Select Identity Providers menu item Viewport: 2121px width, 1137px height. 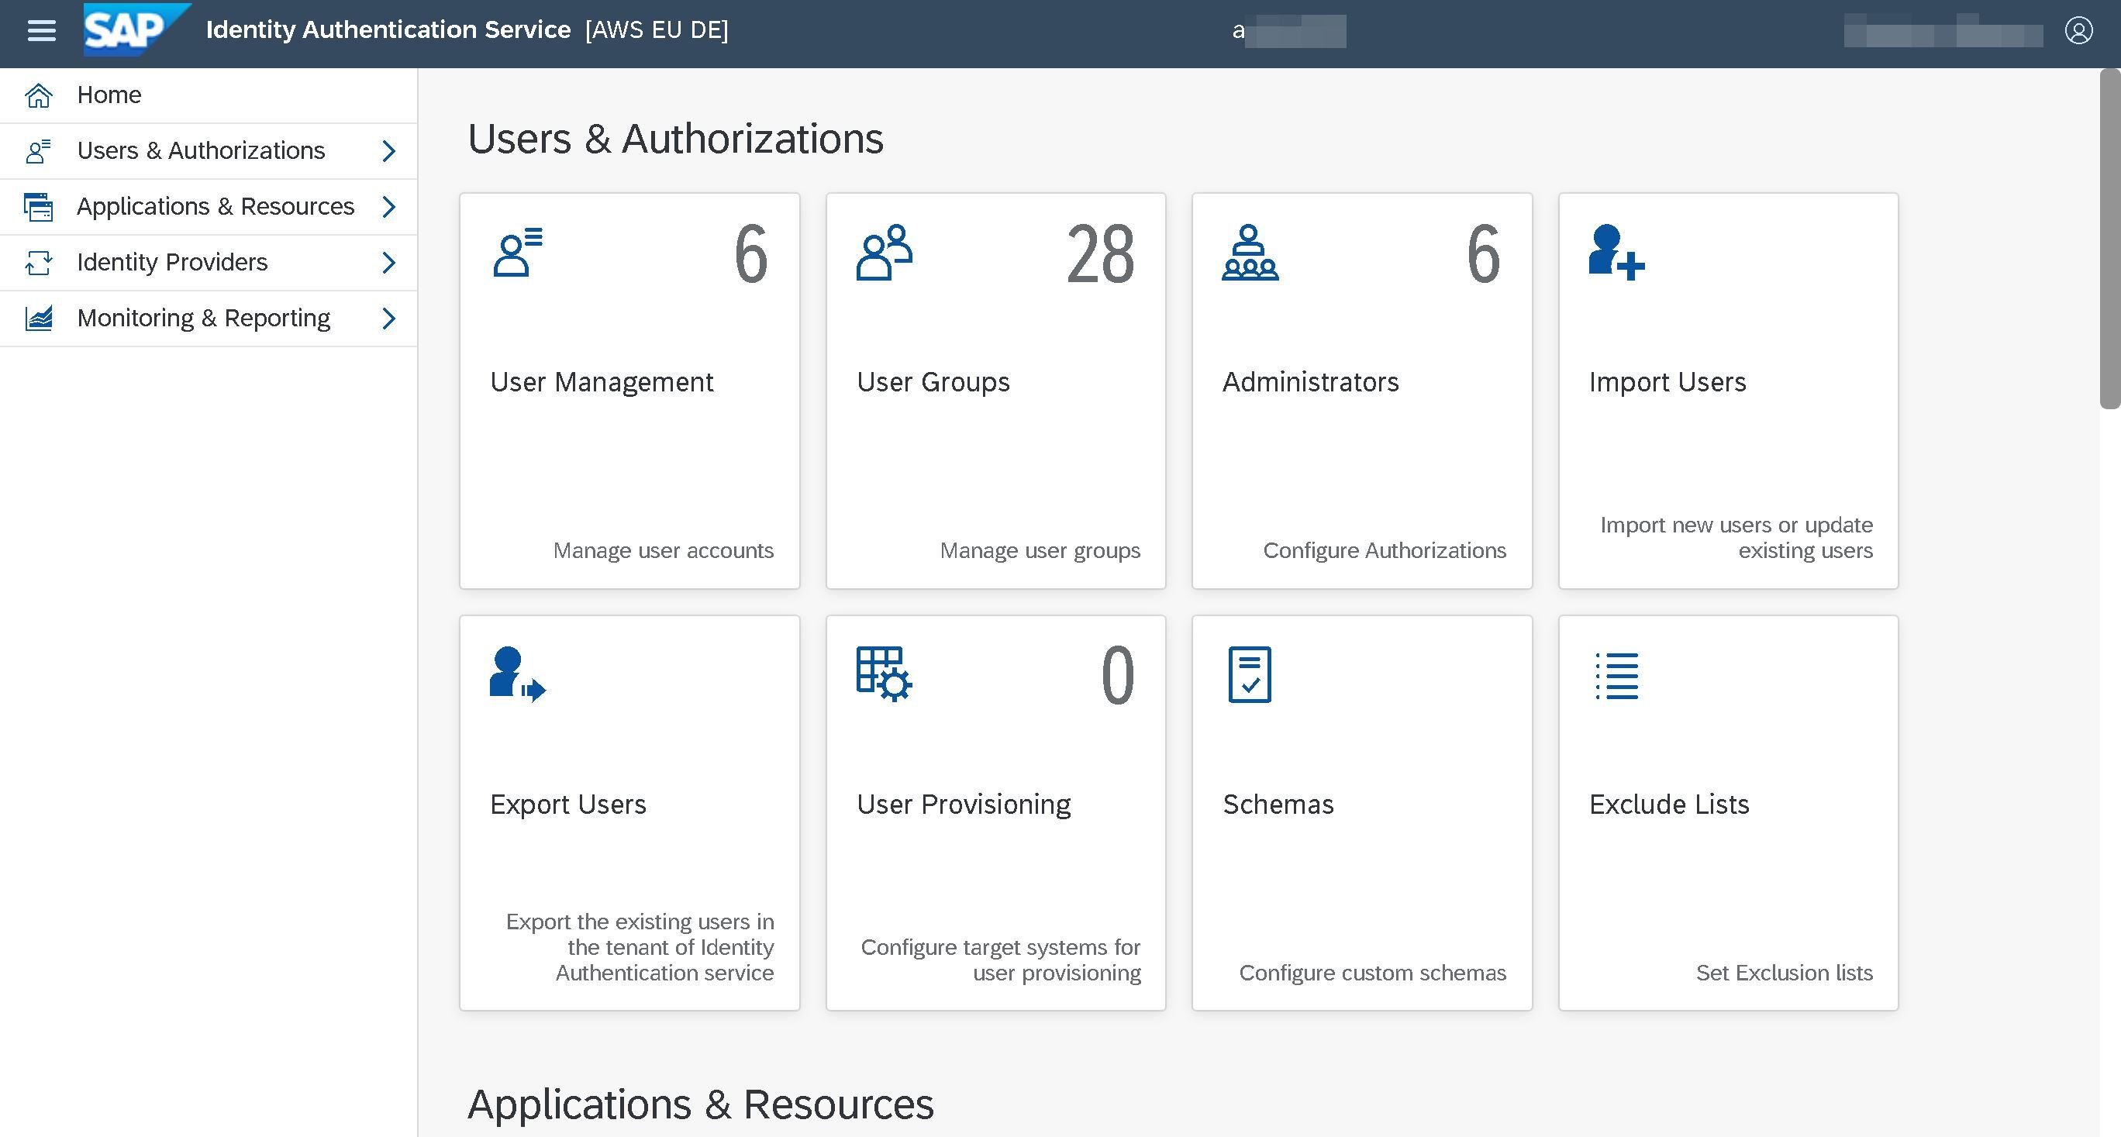coord(209,263)
